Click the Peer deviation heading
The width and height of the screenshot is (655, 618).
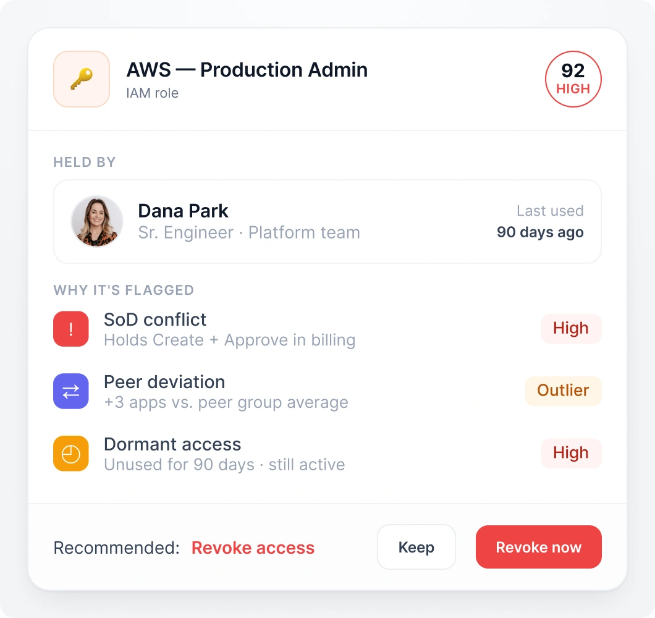(x=164, y=382)
